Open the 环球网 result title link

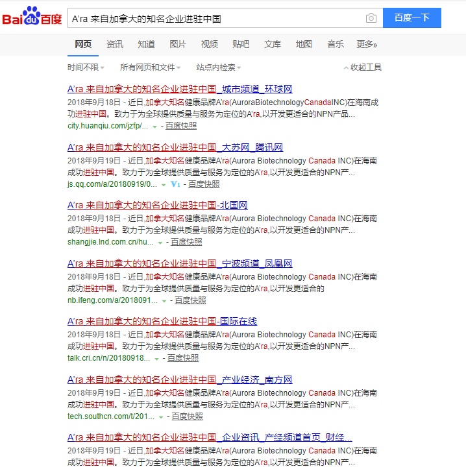180,89
